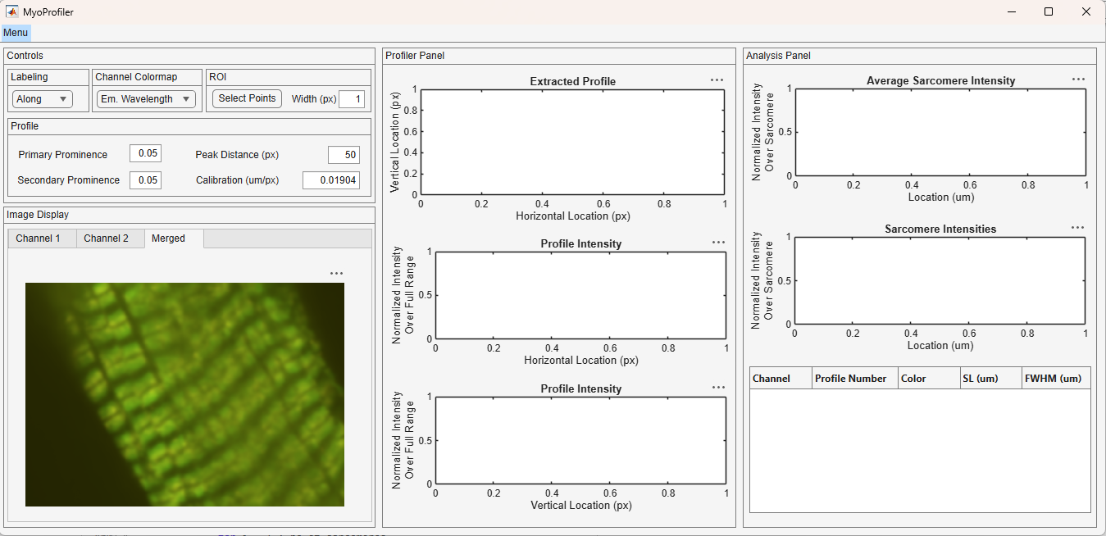Open the Extracted Profile axes options ellipsis
This screenshot has width=1106, height=536.
[717, 80]
